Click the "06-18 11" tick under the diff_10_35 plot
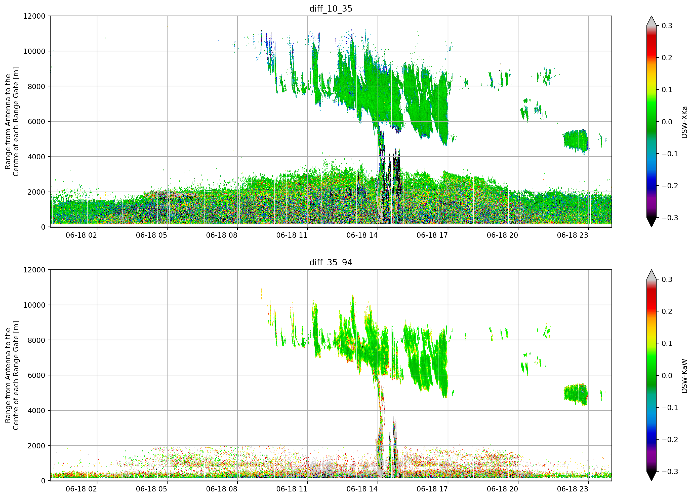Screen dimensions: 693x498 pyautogui.click(x=292, y=235)
